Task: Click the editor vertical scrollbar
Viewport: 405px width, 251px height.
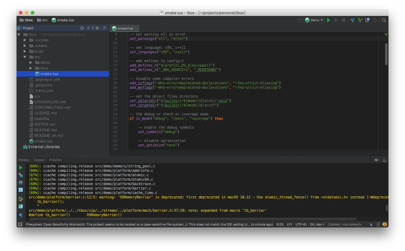Action: point(386,54)
